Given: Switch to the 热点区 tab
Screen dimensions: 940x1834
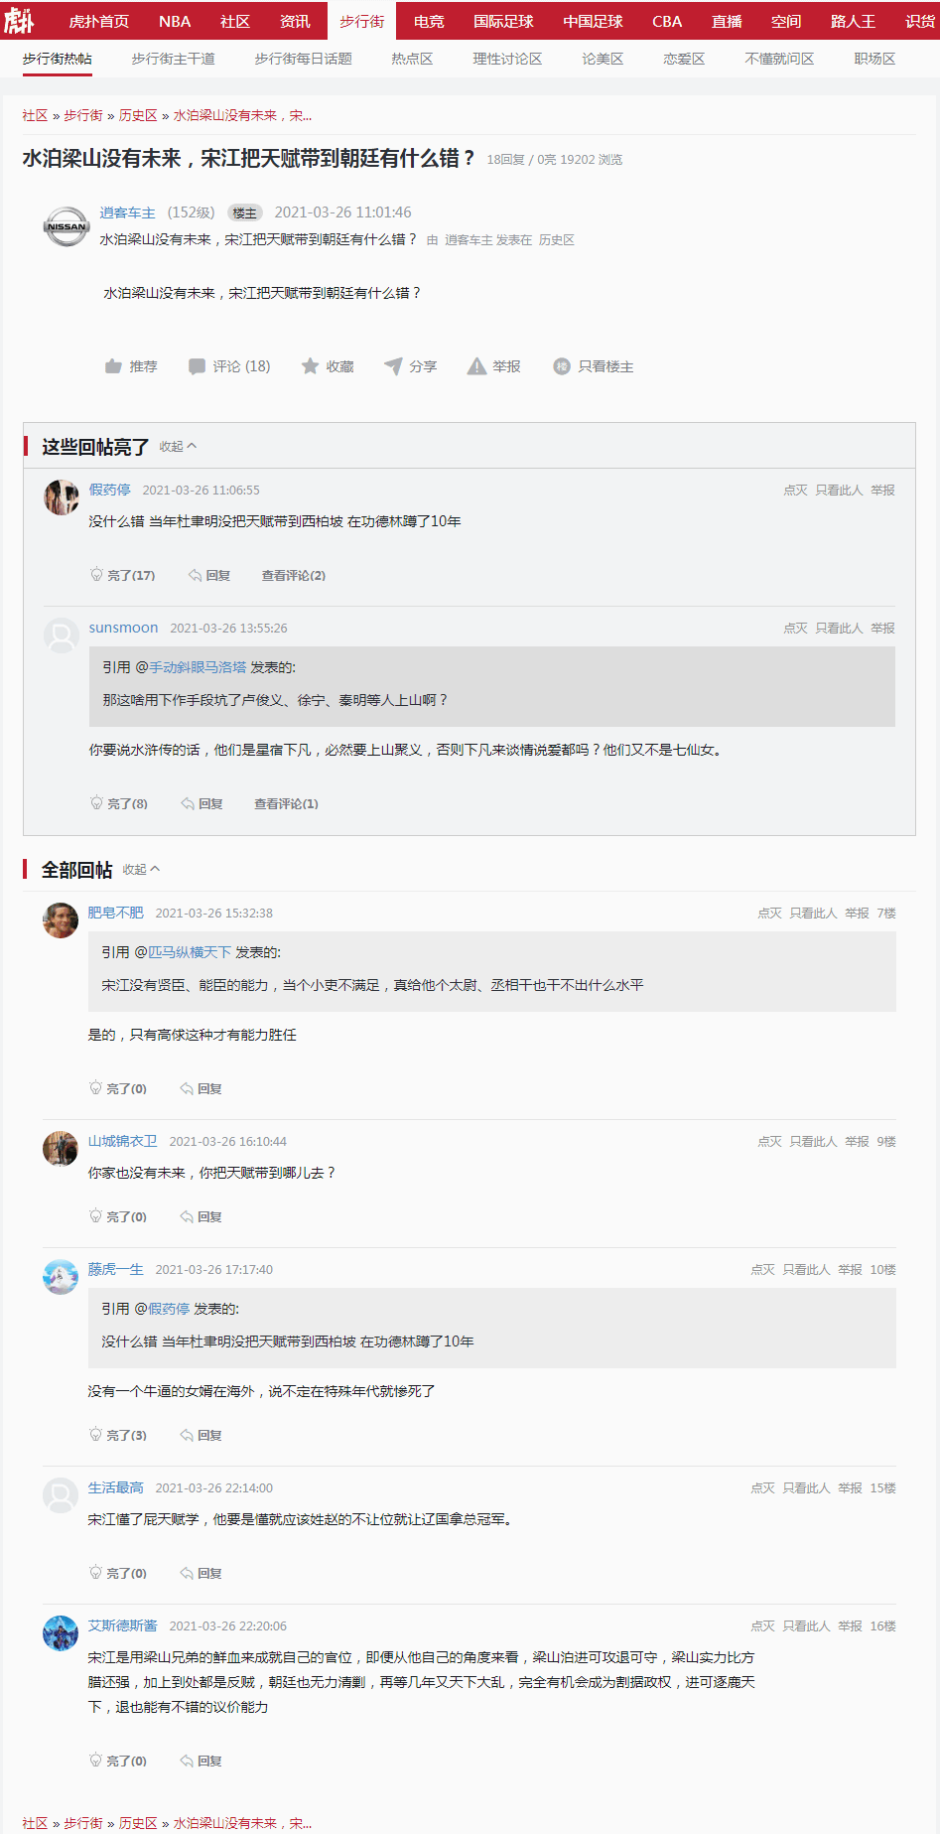Looking at the screenshot, I should tap(412, 59).
